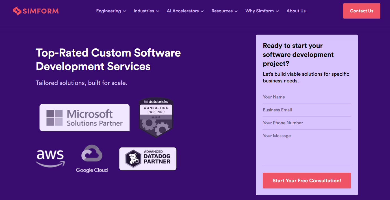Focus the Business Email field
The height and width of the screenshot is (200, 390).
[307, 110]
